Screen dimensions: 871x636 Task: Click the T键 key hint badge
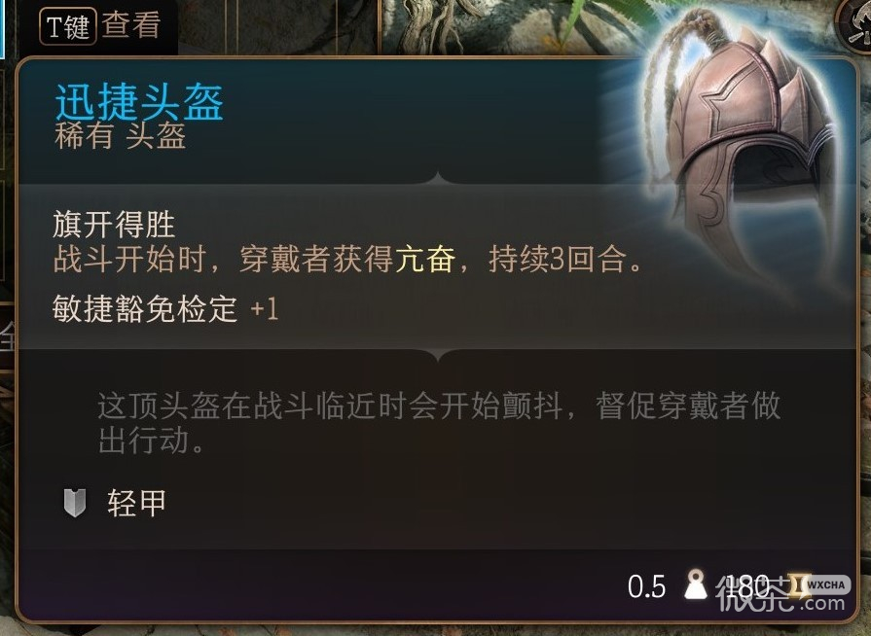pos(67,26)
